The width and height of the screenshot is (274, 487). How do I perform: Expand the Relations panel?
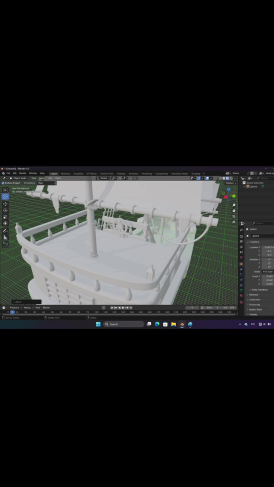253,295
